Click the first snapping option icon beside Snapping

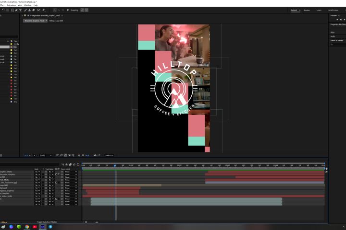82,10
